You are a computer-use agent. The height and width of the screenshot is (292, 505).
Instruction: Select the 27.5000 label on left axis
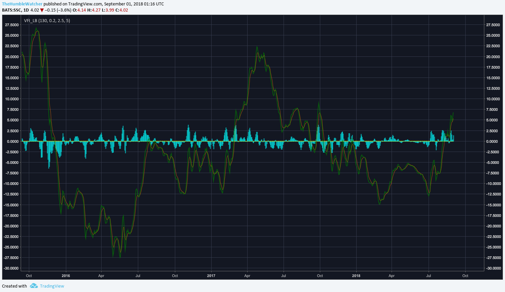click(x=12, y=25)
